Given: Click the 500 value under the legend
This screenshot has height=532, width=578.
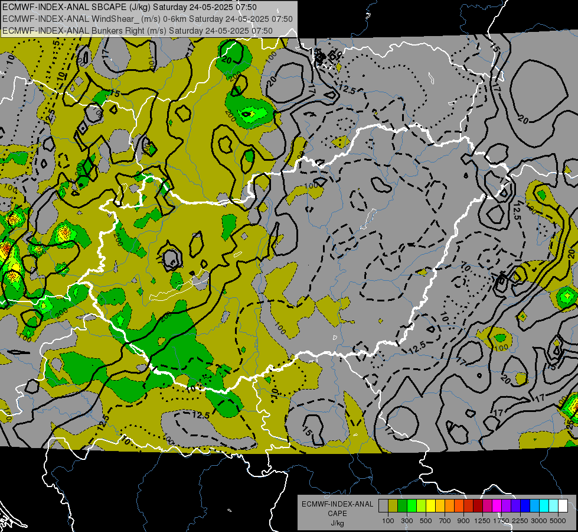Looking at the screenshot, I should tap(426, 521).
